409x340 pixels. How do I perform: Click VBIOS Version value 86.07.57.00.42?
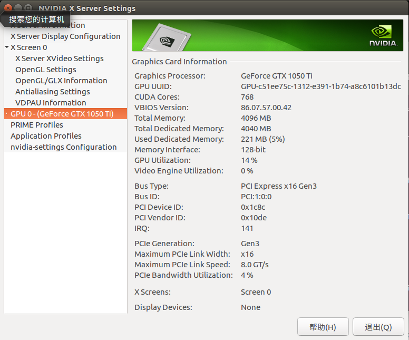266,108
